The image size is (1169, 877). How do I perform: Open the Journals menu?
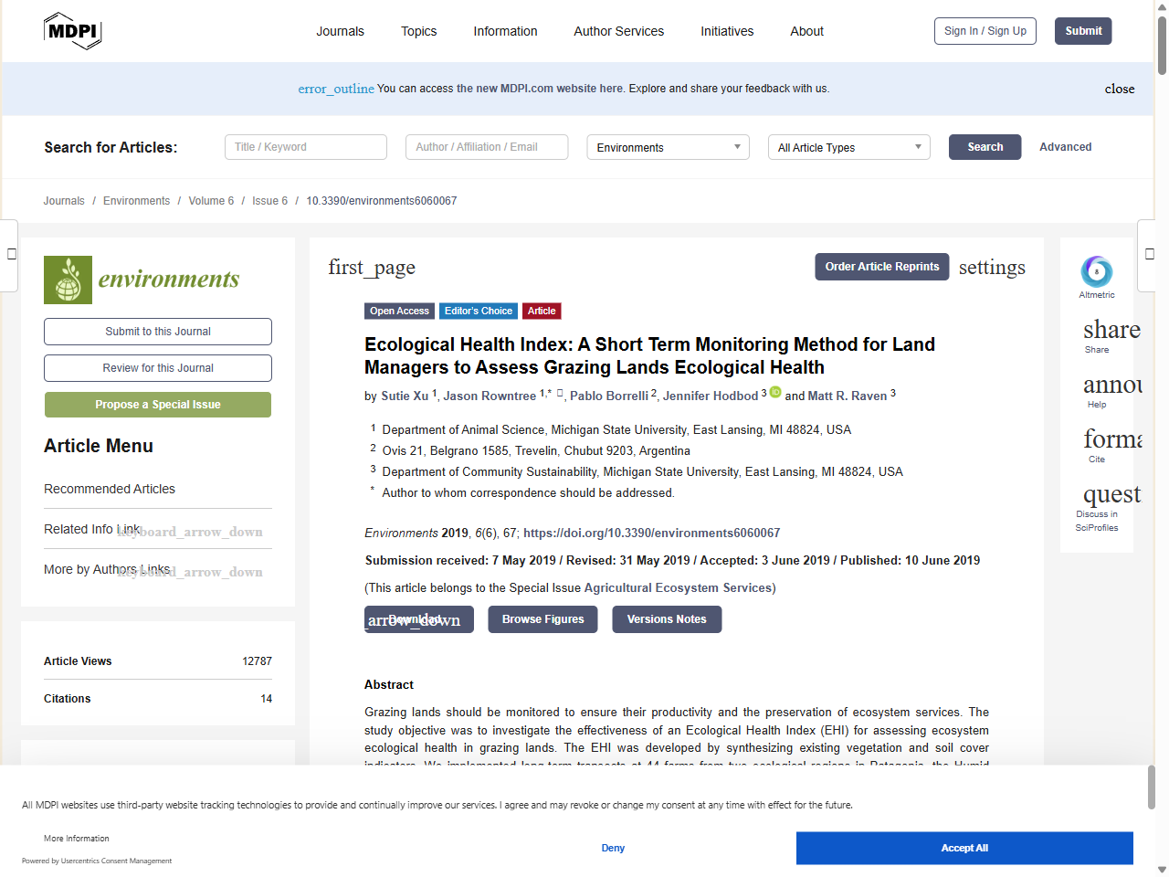tap(340, 31)
